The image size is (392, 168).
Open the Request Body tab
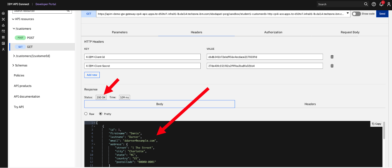(x=350, y=32)
